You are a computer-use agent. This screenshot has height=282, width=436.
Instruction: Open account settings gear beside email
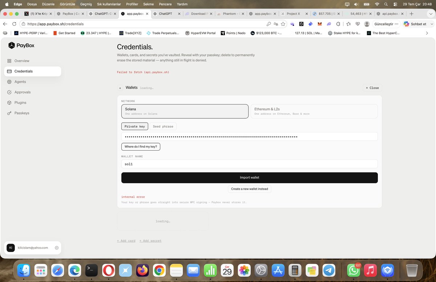tap(57, 248)
